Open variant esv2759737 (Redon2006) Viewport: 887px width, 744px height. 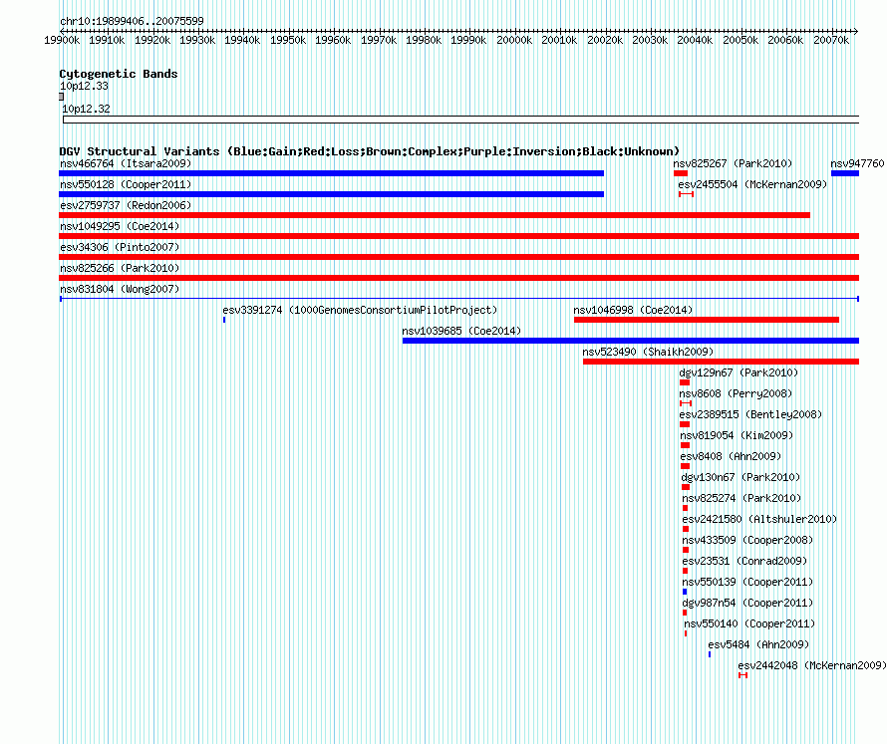126,205
